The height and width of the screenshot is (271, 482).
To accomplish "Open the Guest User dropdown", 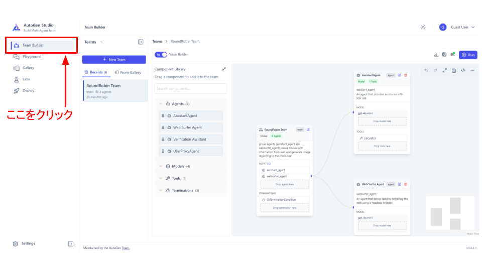I will (x=457, y=27).
